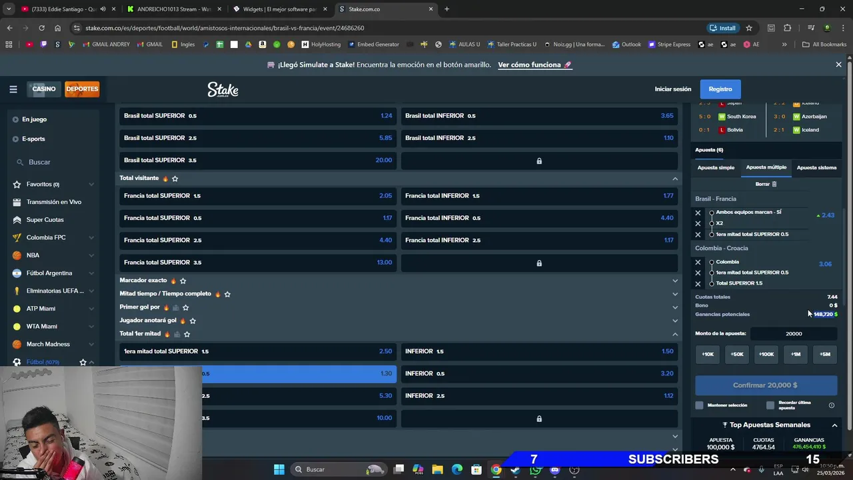Collapse Top Apuestas Semanales panel

point(834,425)
